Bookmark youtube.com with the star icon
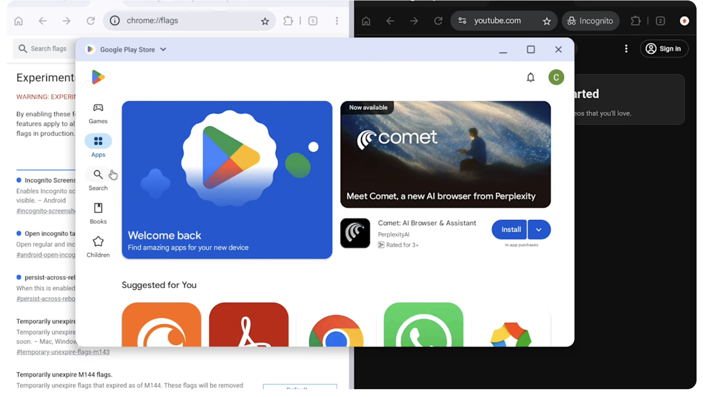The image size is (703, 397). click(x=547, y=20)
